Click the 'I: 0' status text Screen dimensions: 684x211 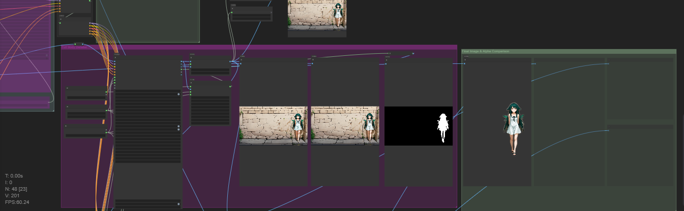tap(9, 182)
